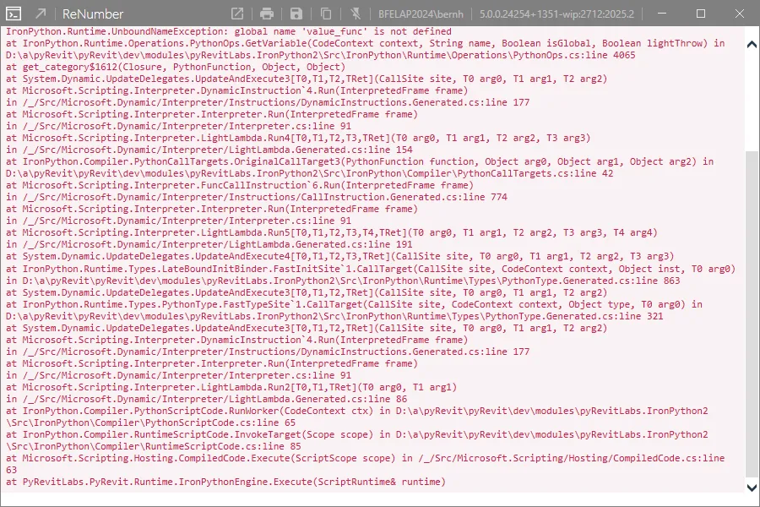Click the LightLambda.Run2 trace line
The height and width of the screenshot is (507, 760).
point(231,388)
